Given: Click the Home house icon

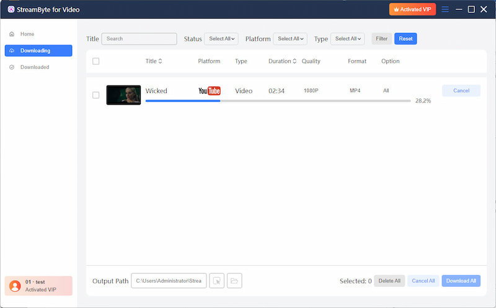Looking at the screenshot, I should point(12,34).
